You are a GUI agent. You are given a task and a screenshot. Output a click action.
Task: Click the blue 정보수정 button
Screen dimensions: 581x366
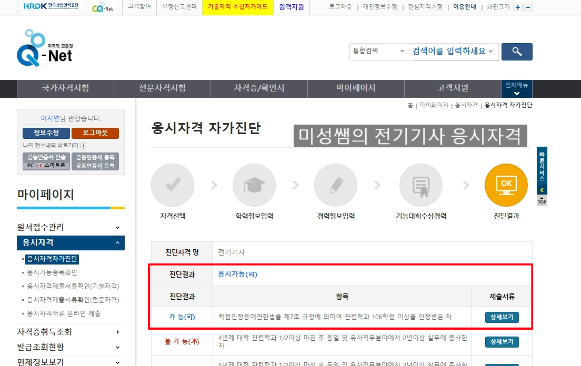click(x=46, y=133)
